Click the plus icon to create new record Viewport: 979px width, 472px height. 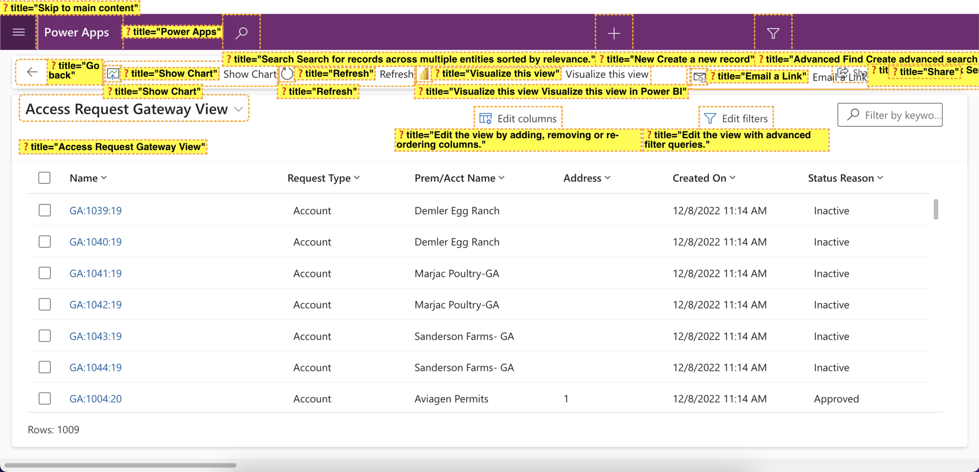(x=614, y=33)
